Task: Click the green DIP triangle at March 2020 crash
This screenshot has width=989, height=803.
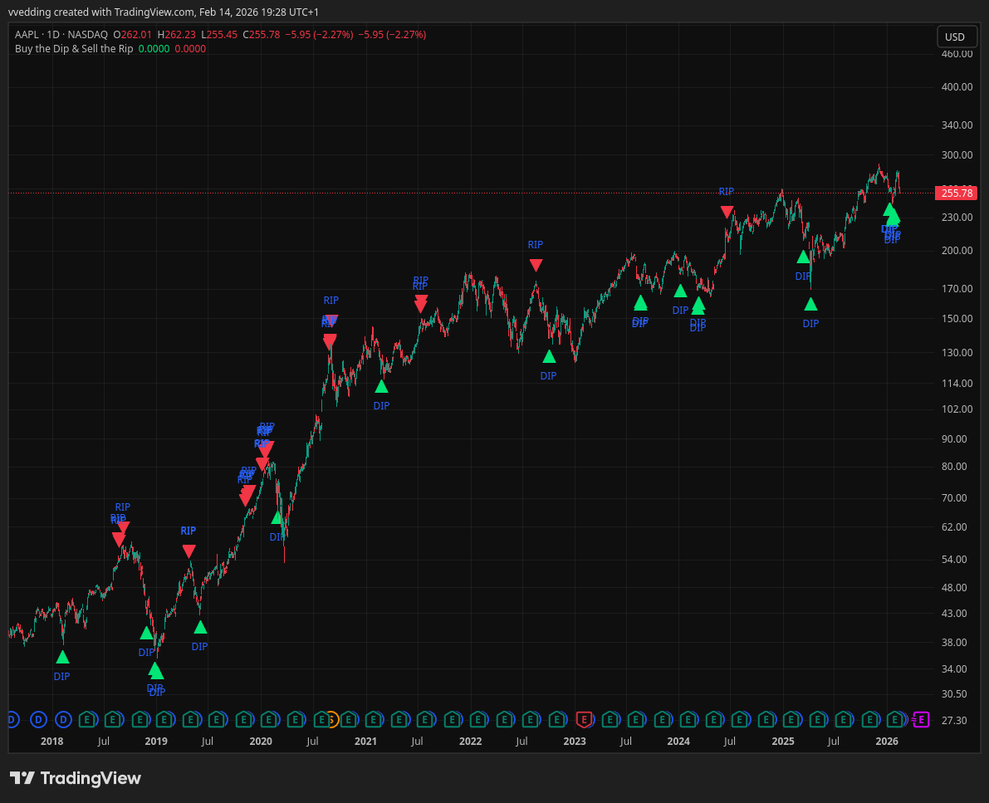Action: [x=277, y=518]
